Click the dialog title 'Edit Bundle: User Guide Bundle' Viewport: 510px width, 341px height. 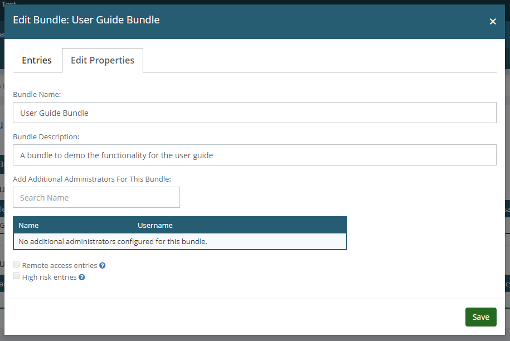pos(86,20)
